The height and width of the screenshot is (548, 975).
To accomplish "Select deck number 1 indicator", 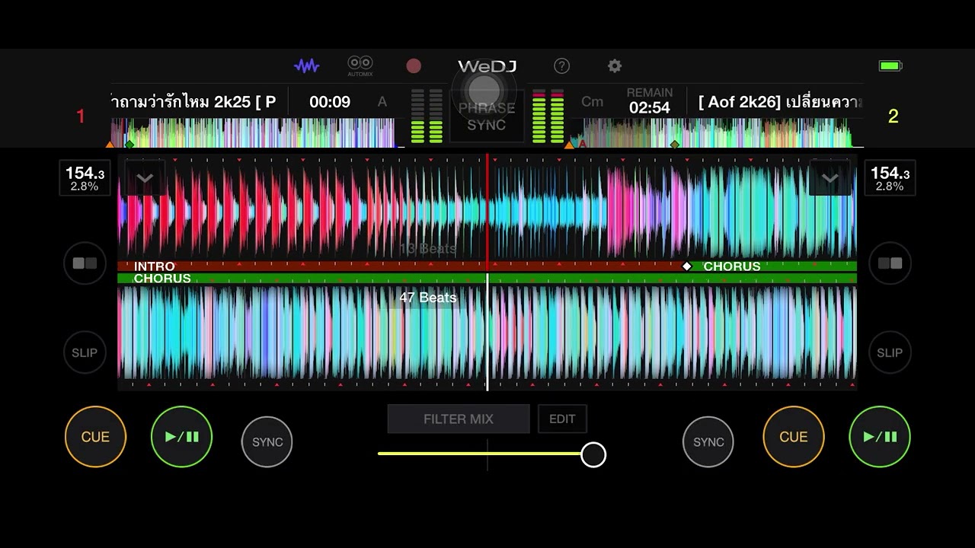I will click(x=81, y=116).
